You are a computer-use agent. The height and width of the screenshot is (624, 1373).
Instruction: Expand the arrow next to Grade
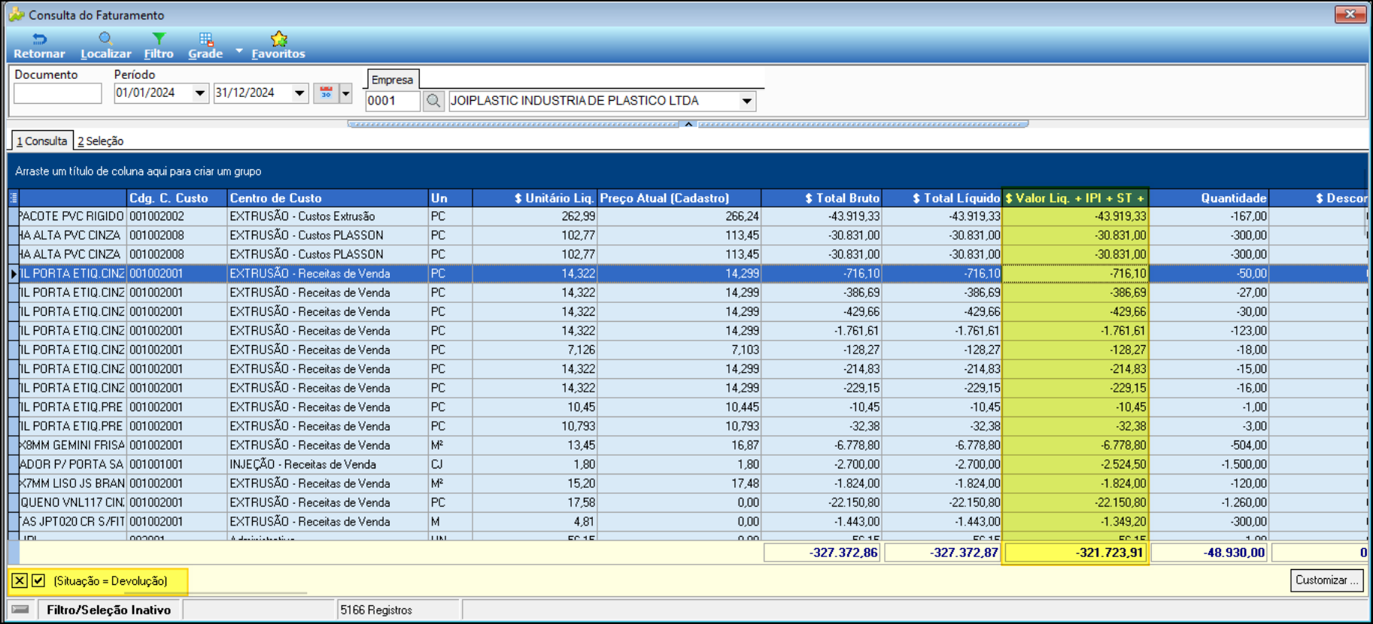[239, 50]
